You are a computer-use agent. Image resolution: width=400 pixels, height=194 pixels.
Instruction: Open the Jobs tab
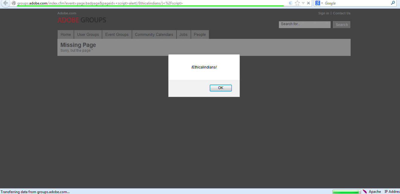(x=183, y=34)
